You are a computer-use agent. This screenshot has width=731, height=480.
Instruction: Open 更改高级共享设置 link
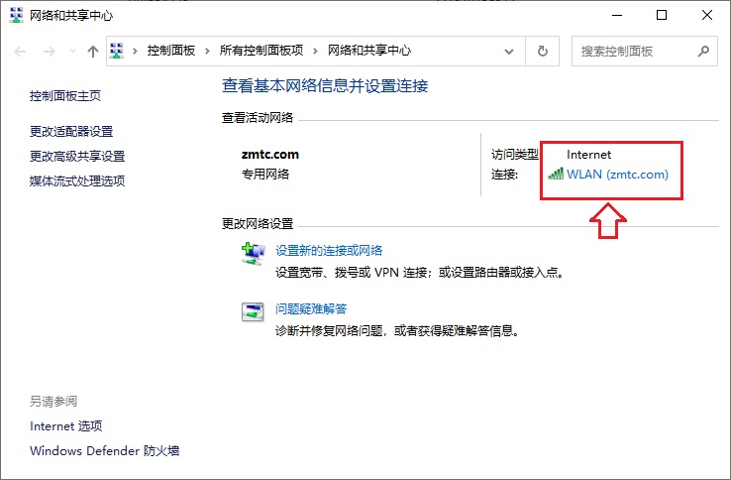click(77, 156)
